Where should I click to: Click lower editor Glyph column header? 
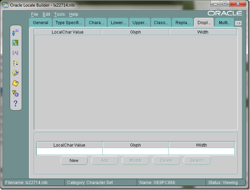[136, 145]
